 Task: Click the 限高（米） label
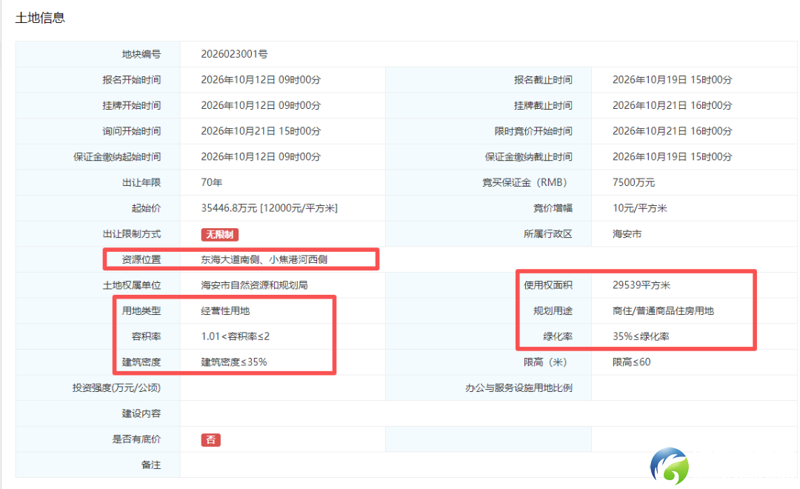coord(545,362)
